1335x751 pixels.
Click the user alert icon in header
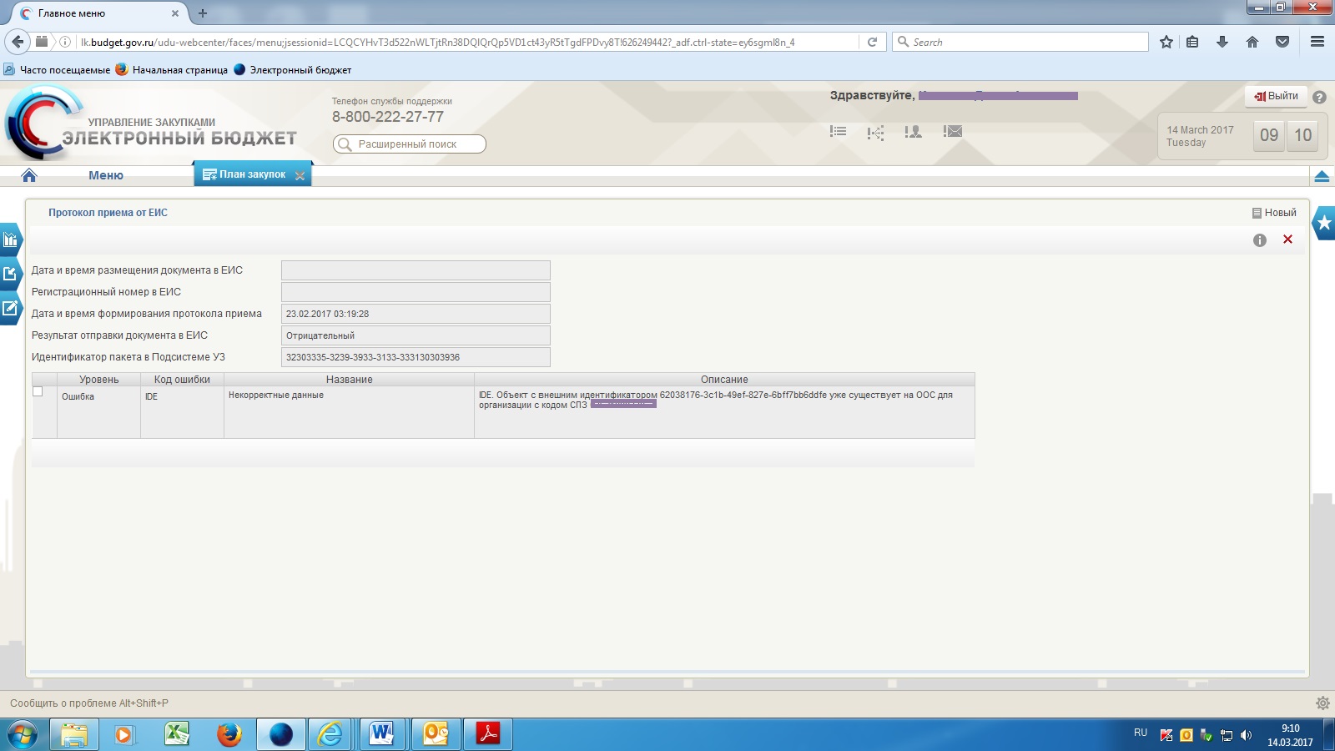pos(914,131)
